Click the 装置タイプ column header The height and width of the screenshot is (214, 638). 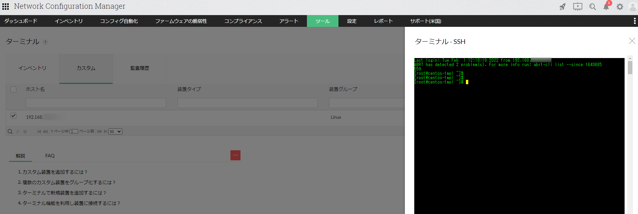pos(189,90)
